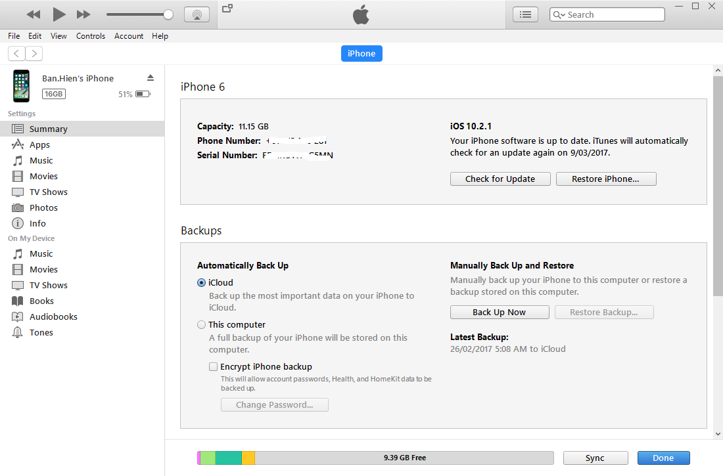Click the iOS 10.2.1 version label

471,126
